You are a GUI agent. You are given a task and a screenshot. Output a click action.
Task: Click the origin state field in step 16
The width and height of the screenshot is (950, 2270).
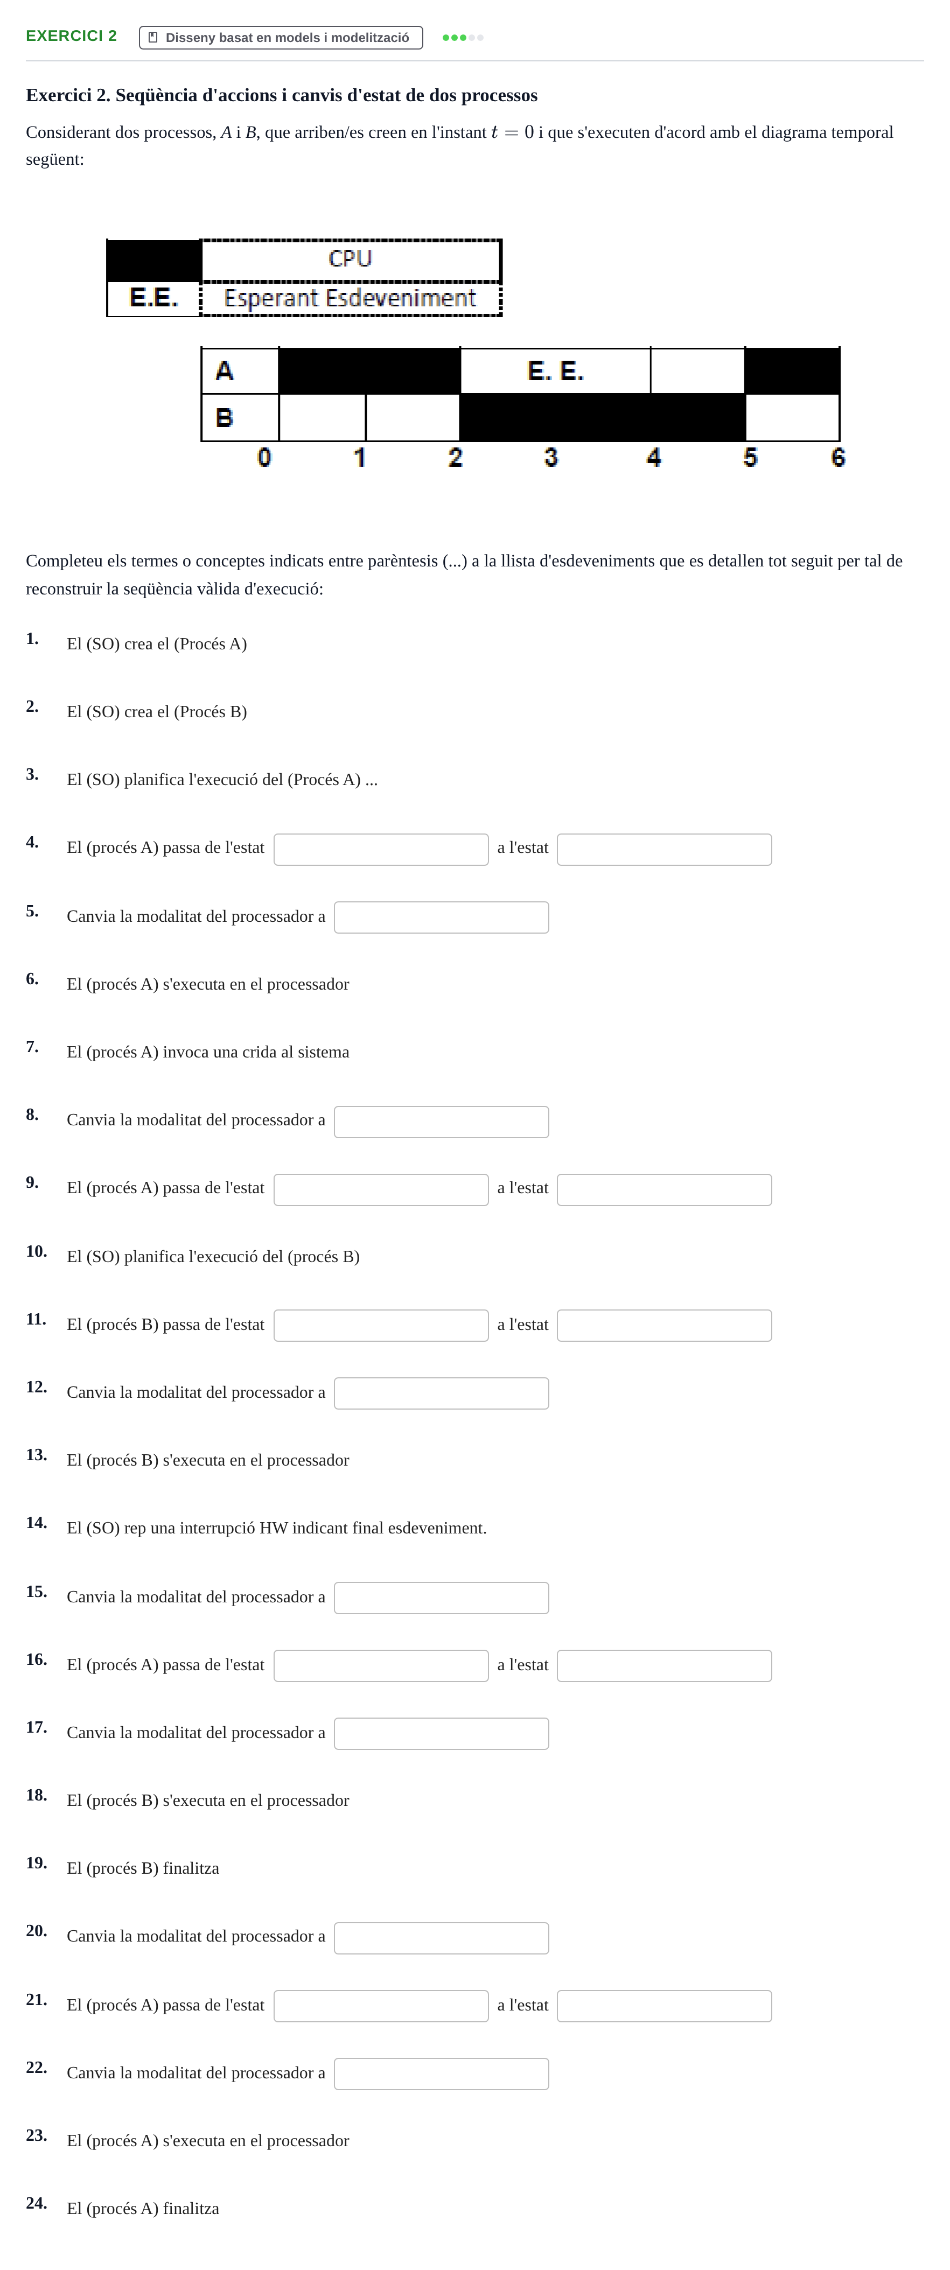(381, 1665)
